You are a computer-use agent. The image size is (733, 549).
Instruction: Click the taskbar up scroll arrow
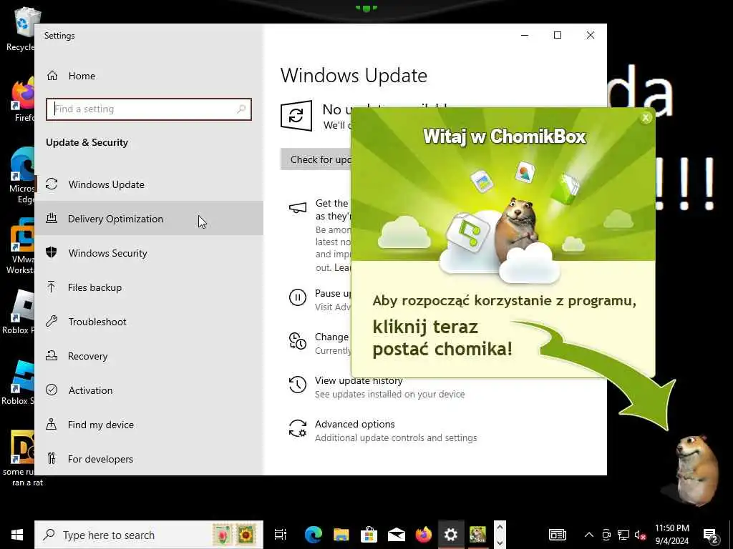point(500,527)
